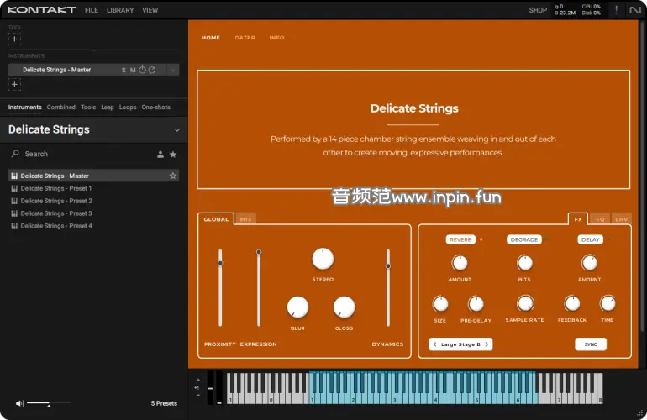Screen dimensions: 647x420
Task: Mute the Delicate Strings - Master instrument
Action: tap(133, 70)
